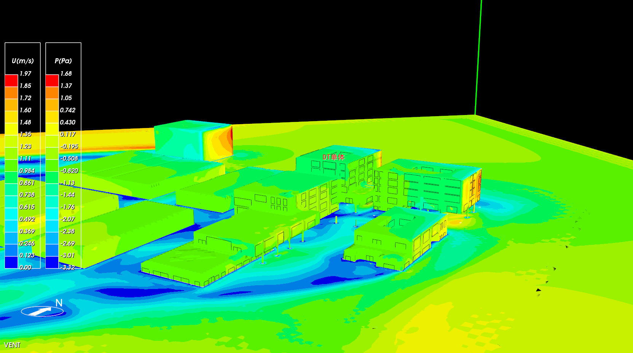The width and height of the screenshot is (633, 353).
Task: Click the green vertical domain boundary line
Action: 478,57
